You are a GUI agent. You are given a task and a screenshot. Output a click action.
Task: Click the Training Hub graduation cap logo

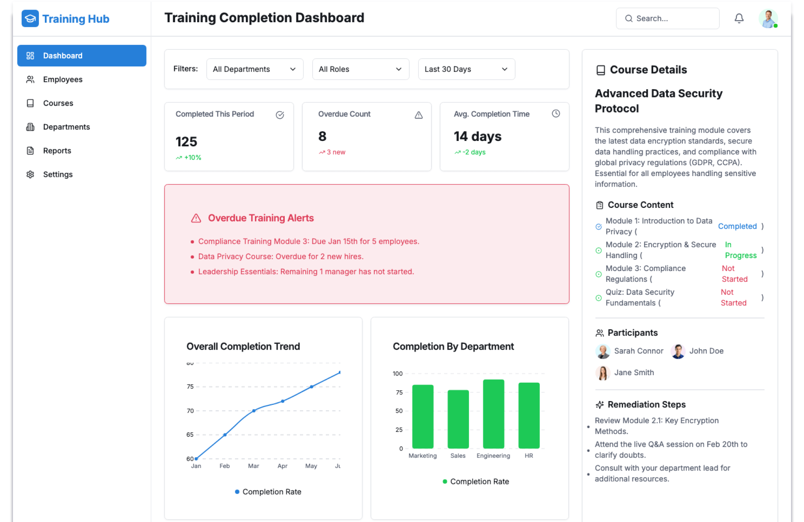pos(30,18)
